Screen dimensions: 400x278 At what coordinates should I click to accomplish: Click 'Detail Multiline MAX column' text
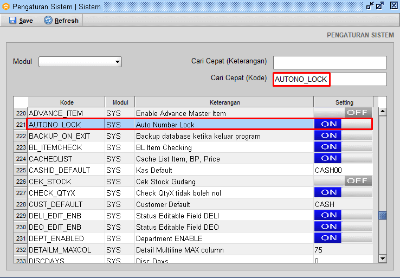[x=179, y=250]
